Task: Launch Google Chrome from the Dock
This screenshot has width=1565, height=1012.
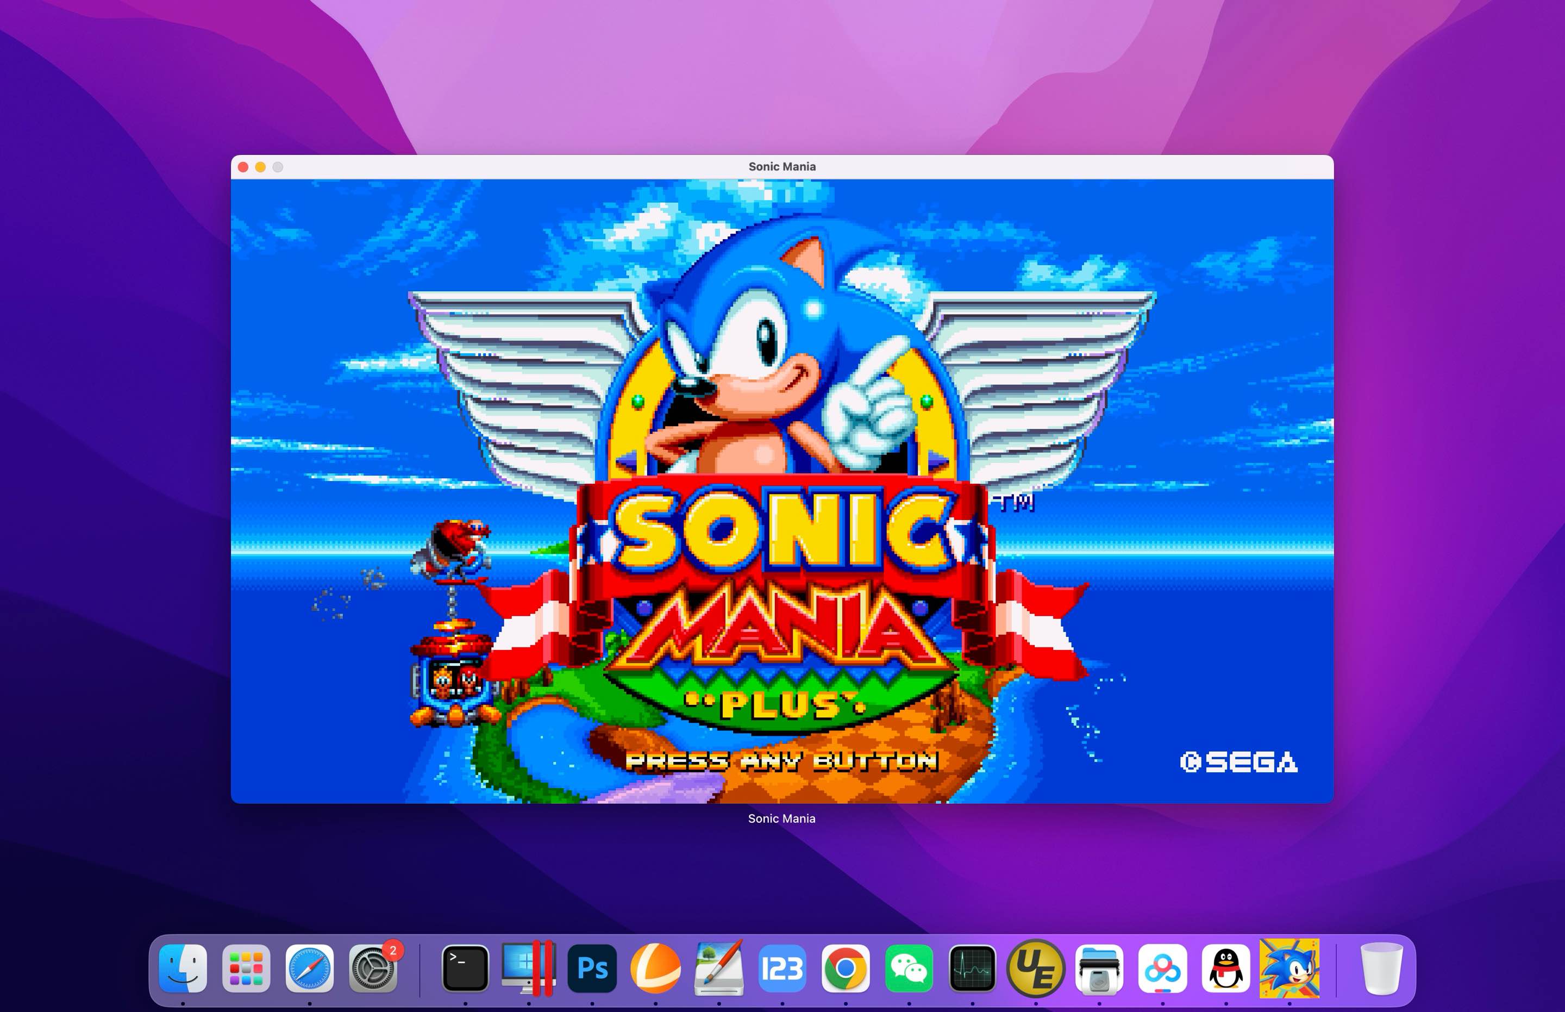Action: tap(846, 968)
